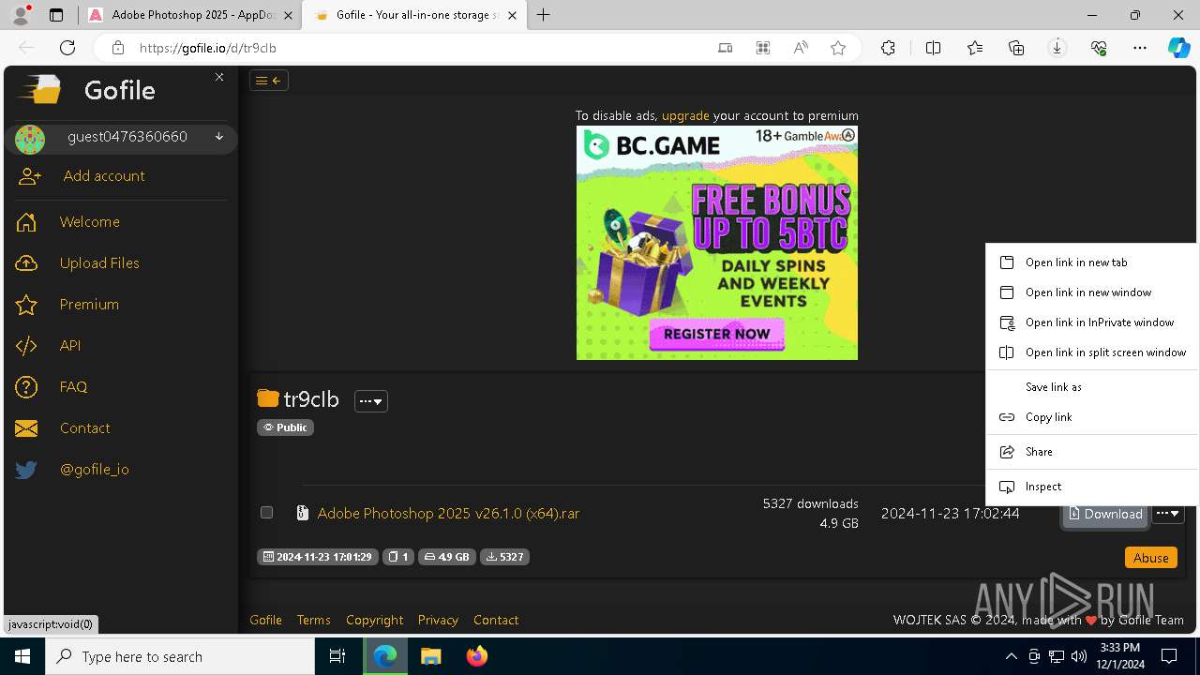Open Task View on the taskbar
Screen dimensions: 1200x675
click(x=337, y=656)
